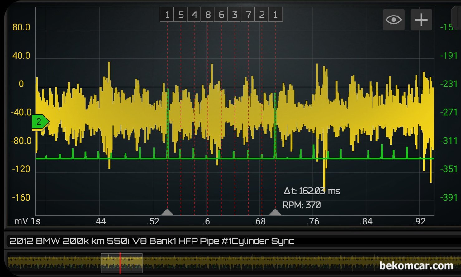This screenshot has width=461, height=277.
Task: Select cylinder 7 firing order box
Action: (248, 15)
